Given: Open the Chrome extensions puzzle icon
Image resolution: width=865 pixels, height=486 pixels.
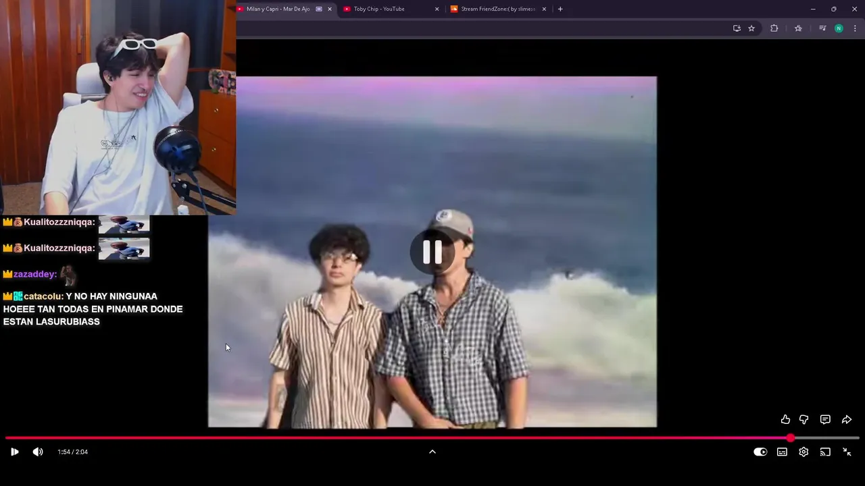Looking at the screenshot, I should pyautogui.click(x=774, y=28).
